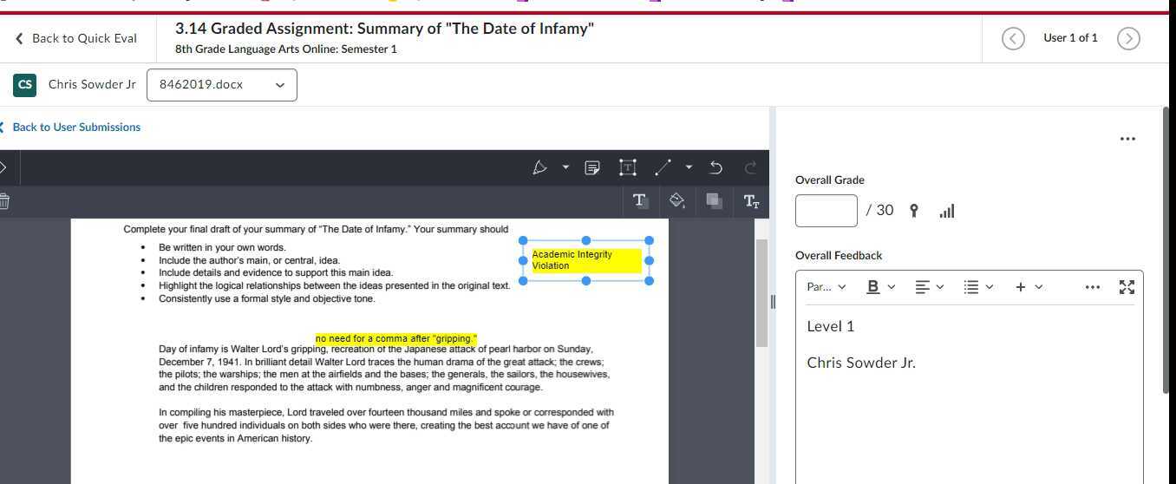1176x484 pixels.
Task: Toggle bold formatting in feedback
Action: (x=873, y=287)
